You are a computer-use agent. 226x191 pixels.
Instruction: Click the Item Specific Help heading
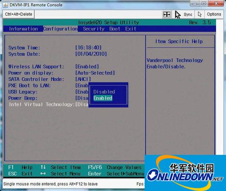click(x=179, y=41)
